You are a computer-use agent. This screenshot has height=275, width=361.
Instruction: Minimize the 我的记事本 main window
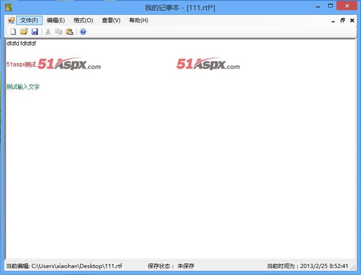coord(318,6)
